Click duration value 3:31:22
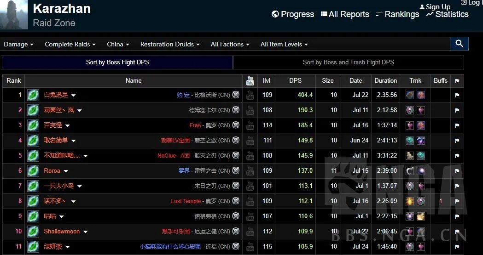483x255 pixels. 387,155
